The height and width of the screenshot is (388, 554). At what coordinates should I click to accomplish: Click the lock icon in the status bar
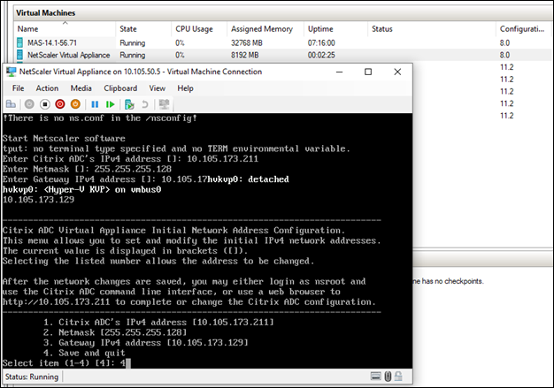(x=398, y=377)
